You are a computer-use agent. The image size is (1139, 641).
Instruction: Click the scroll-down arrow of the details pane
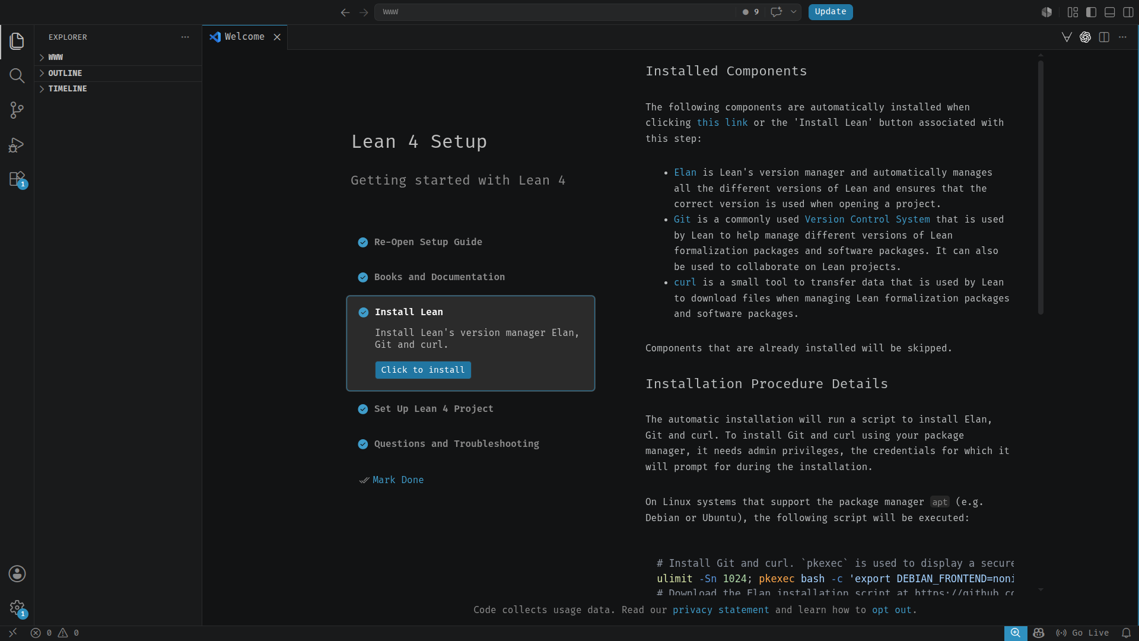[x=1041, y=589]
